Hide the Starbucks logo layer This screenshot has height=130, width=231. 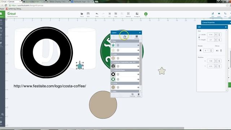(x=138, y=66)
